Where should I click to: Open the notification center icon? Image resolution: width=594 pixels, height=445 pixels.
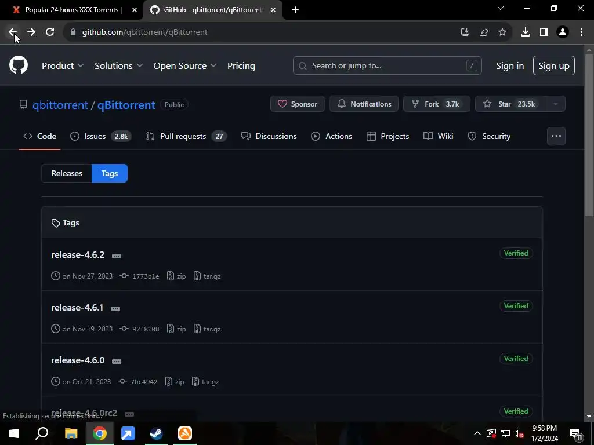tap(576, 433)
